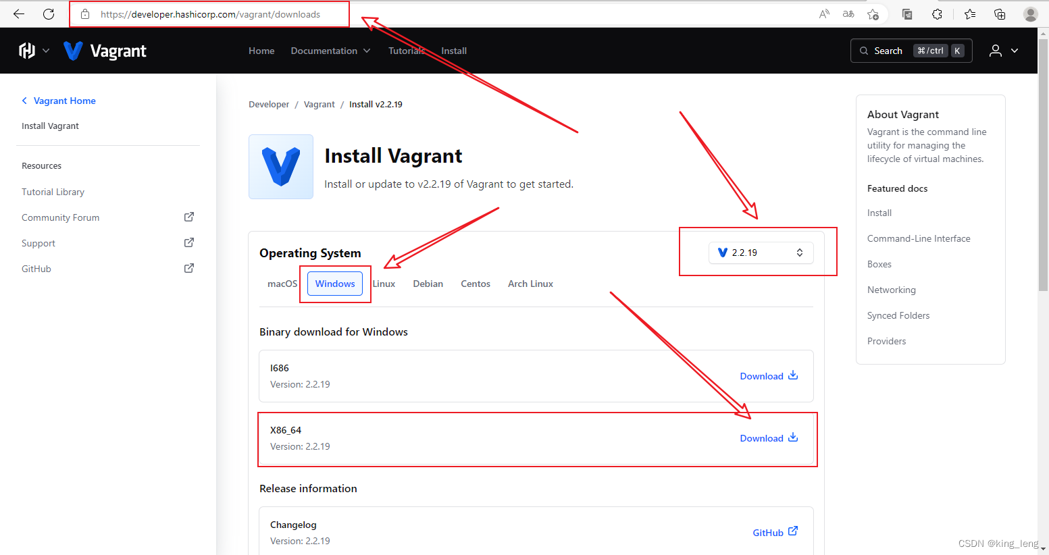
Task: Click the GitHub external link icon in sidebar
Action: coord(189,268)
